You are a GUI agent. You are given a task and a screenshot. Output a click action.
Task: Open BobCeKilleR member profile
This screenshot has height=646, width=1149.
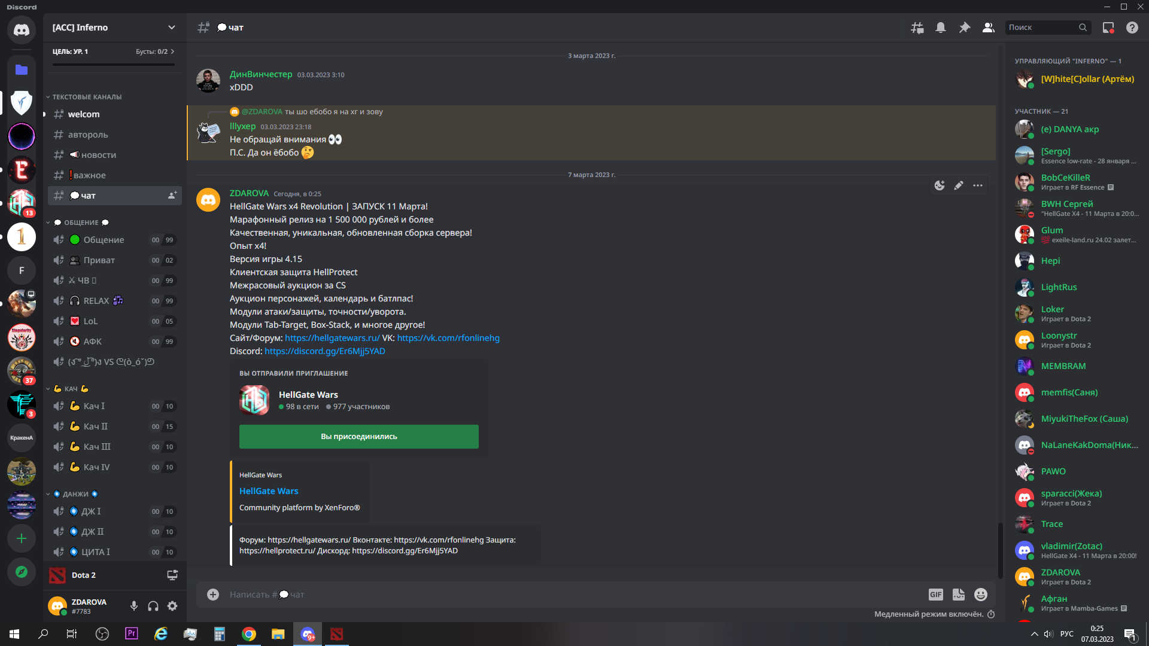point(1075,182)
